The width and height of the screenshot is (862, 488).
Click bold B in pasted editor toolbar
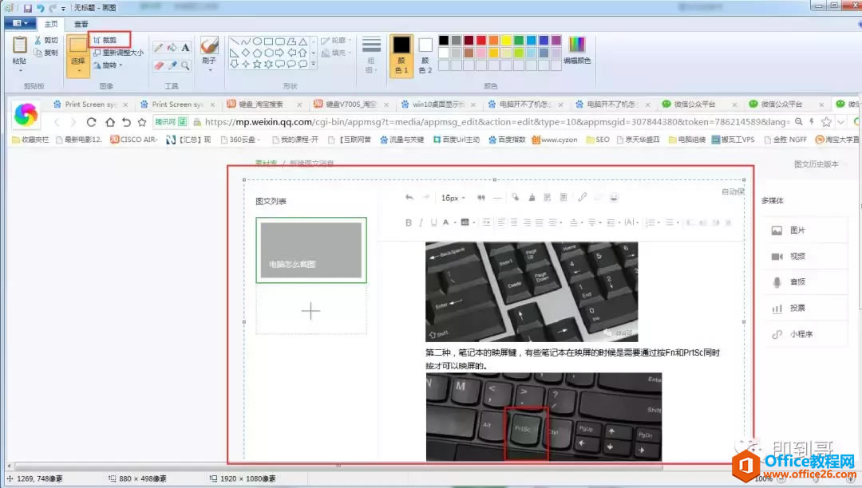[x=409, y=222]
